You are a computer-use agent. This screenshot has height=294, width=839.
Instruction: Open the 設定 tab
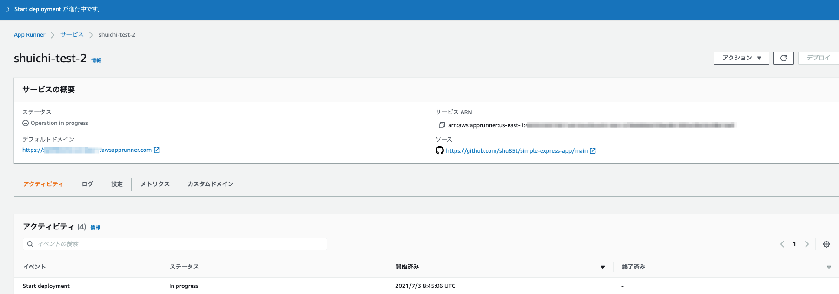coord(117,184)
